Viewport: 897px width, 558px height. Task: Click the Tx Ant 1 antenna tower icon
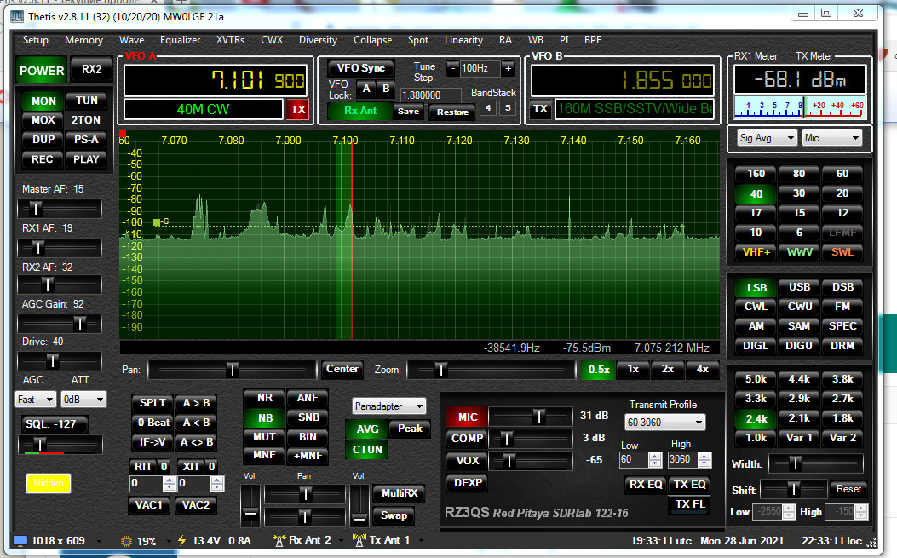pyautogui.click(x=359, y=540)
